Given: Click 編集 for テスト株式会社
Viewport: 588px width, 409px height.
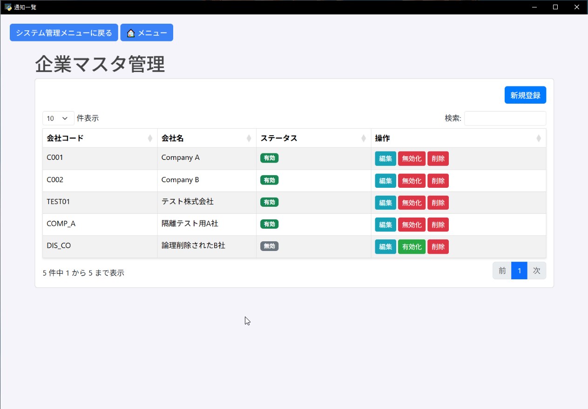Looking at the screenshot, I should coord(385,203).
